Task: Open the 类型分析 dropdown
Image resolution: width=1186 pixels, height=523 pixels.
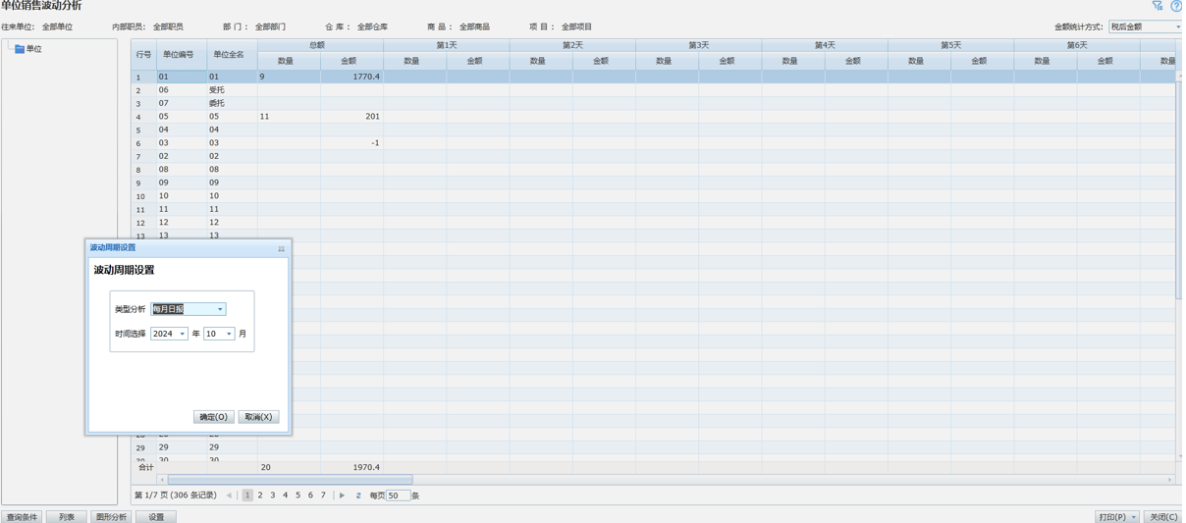Action: (220, 309)
